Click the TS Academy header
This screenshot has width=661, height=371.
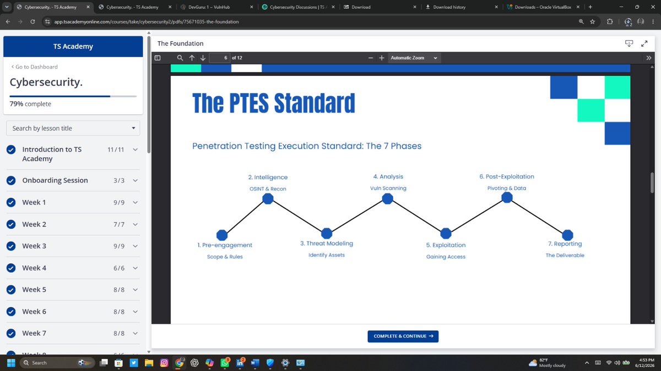(73, 47)
